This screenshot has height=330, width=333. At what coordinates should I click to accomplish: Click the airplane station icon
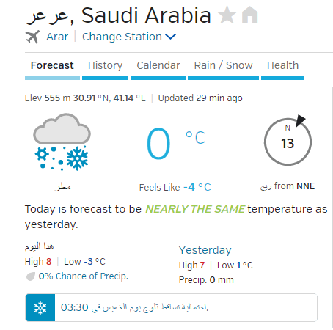[x=32, y=37]
